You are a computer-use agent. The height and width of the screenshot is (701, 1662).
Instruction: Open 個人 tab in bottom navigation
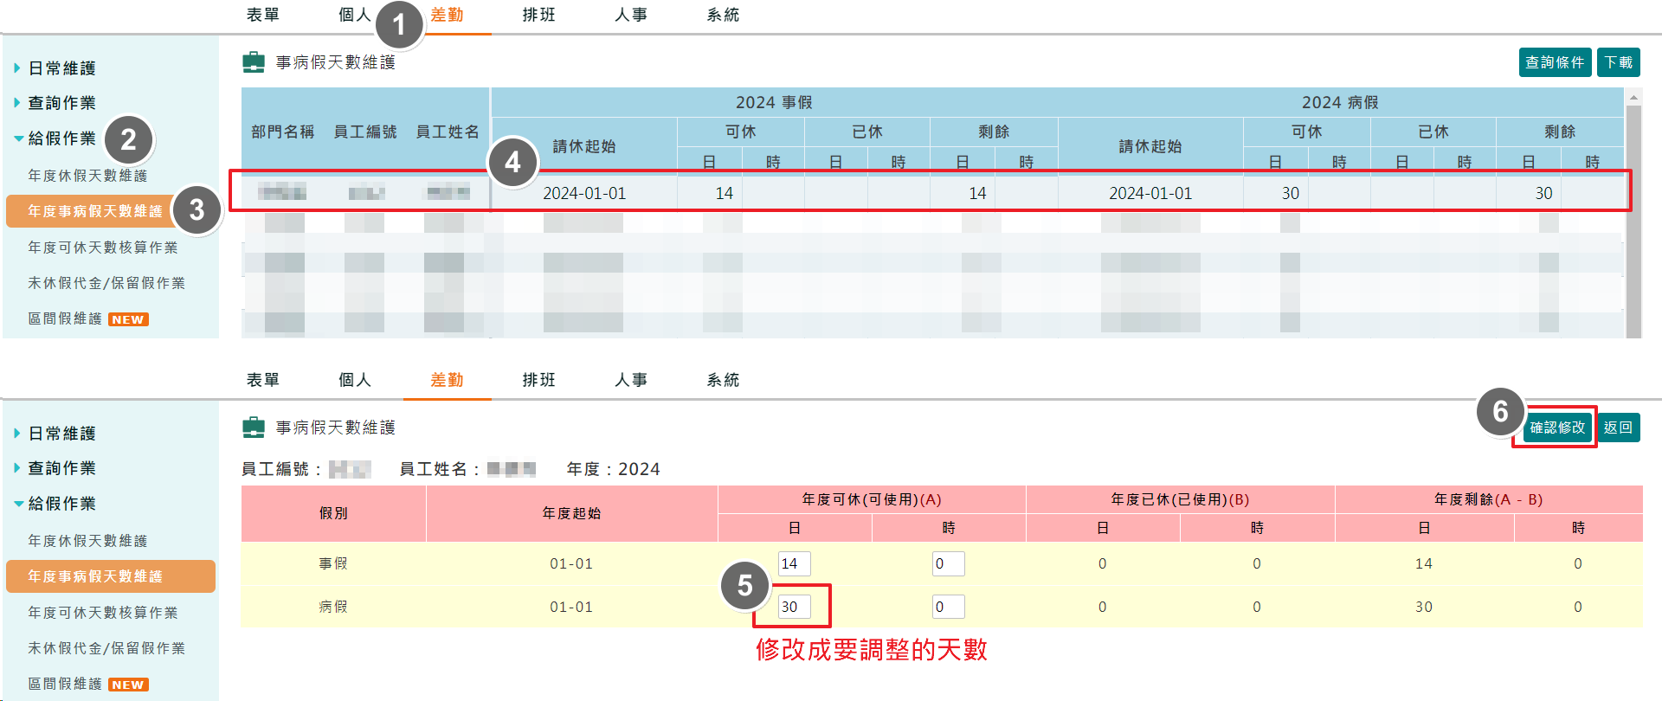tap(355, 380)
